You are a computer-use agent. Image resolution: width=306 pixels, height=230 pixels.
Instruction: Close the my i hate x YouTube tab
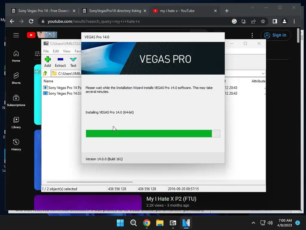(215, 11)
